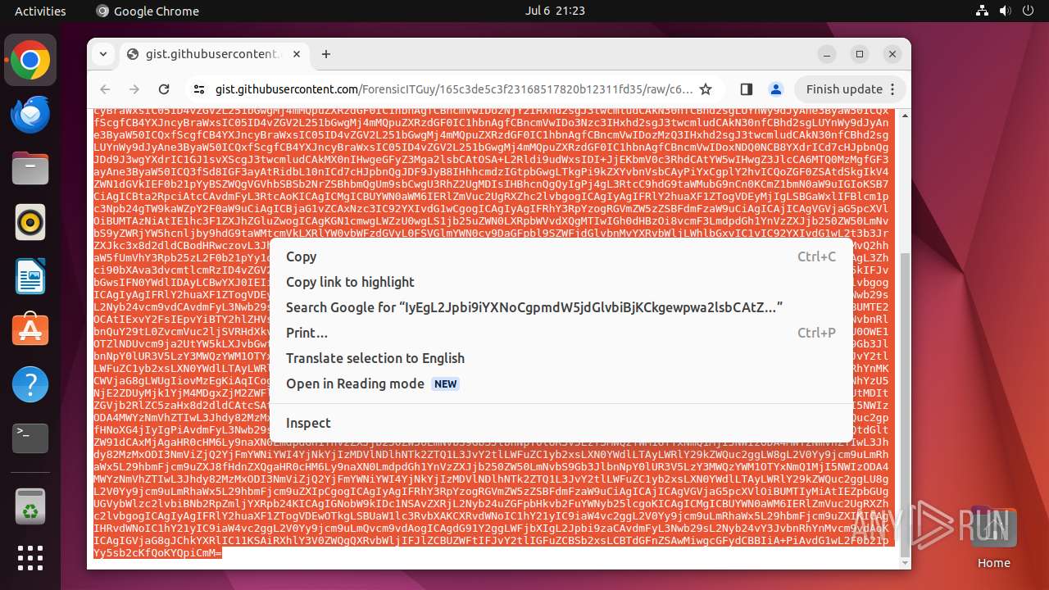Viewport: 1049px width, 590px height.
Task: Open the network status icon
Action: pyautogui.click(x=983, y=11)
